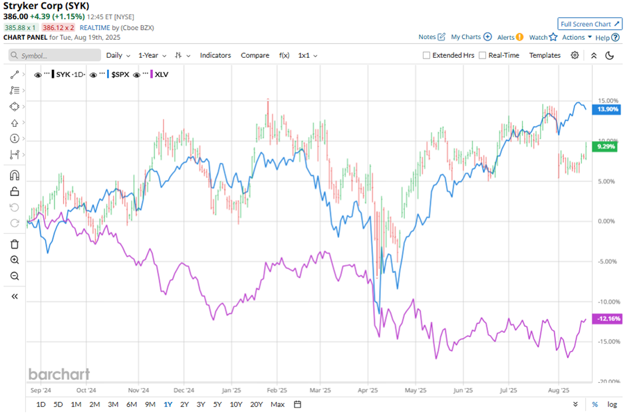Collapse the chart header with double chevron
This screenshot has width=625, height=414.
[x=594, y=55]
